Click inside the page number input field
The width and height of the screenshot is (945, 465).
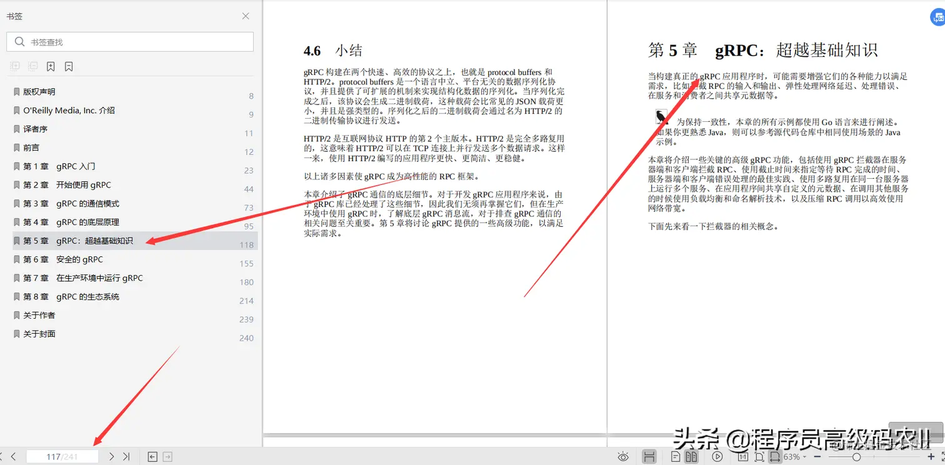[x=62, y=457]
